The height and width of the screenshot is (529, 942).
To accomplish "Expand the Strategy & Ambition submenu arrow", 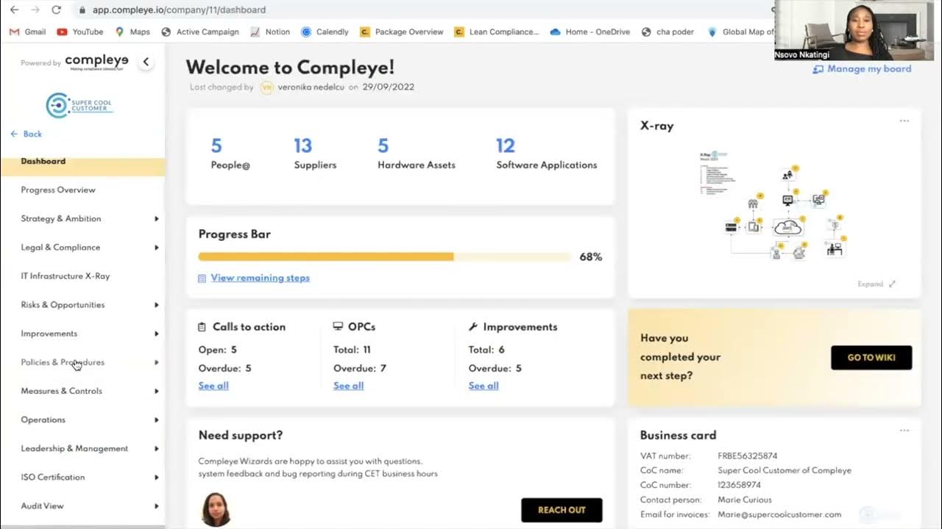I will 156,219.
